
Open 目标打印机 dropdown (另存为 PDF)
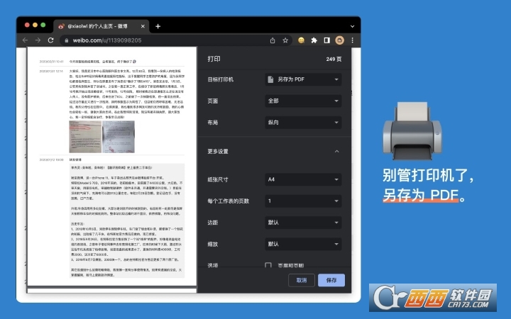[x=303, y=79]
